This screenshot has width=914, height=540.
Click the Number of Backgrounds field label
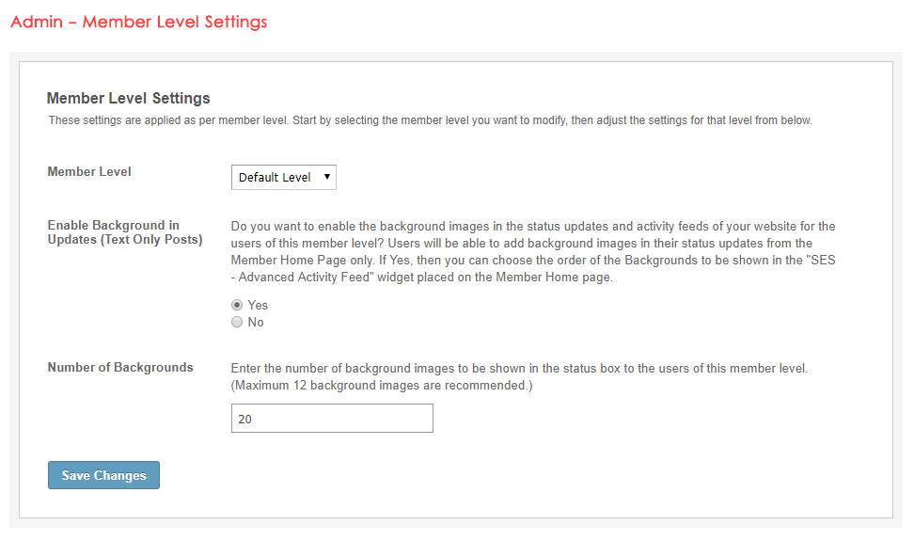click(x=120, y=368)
